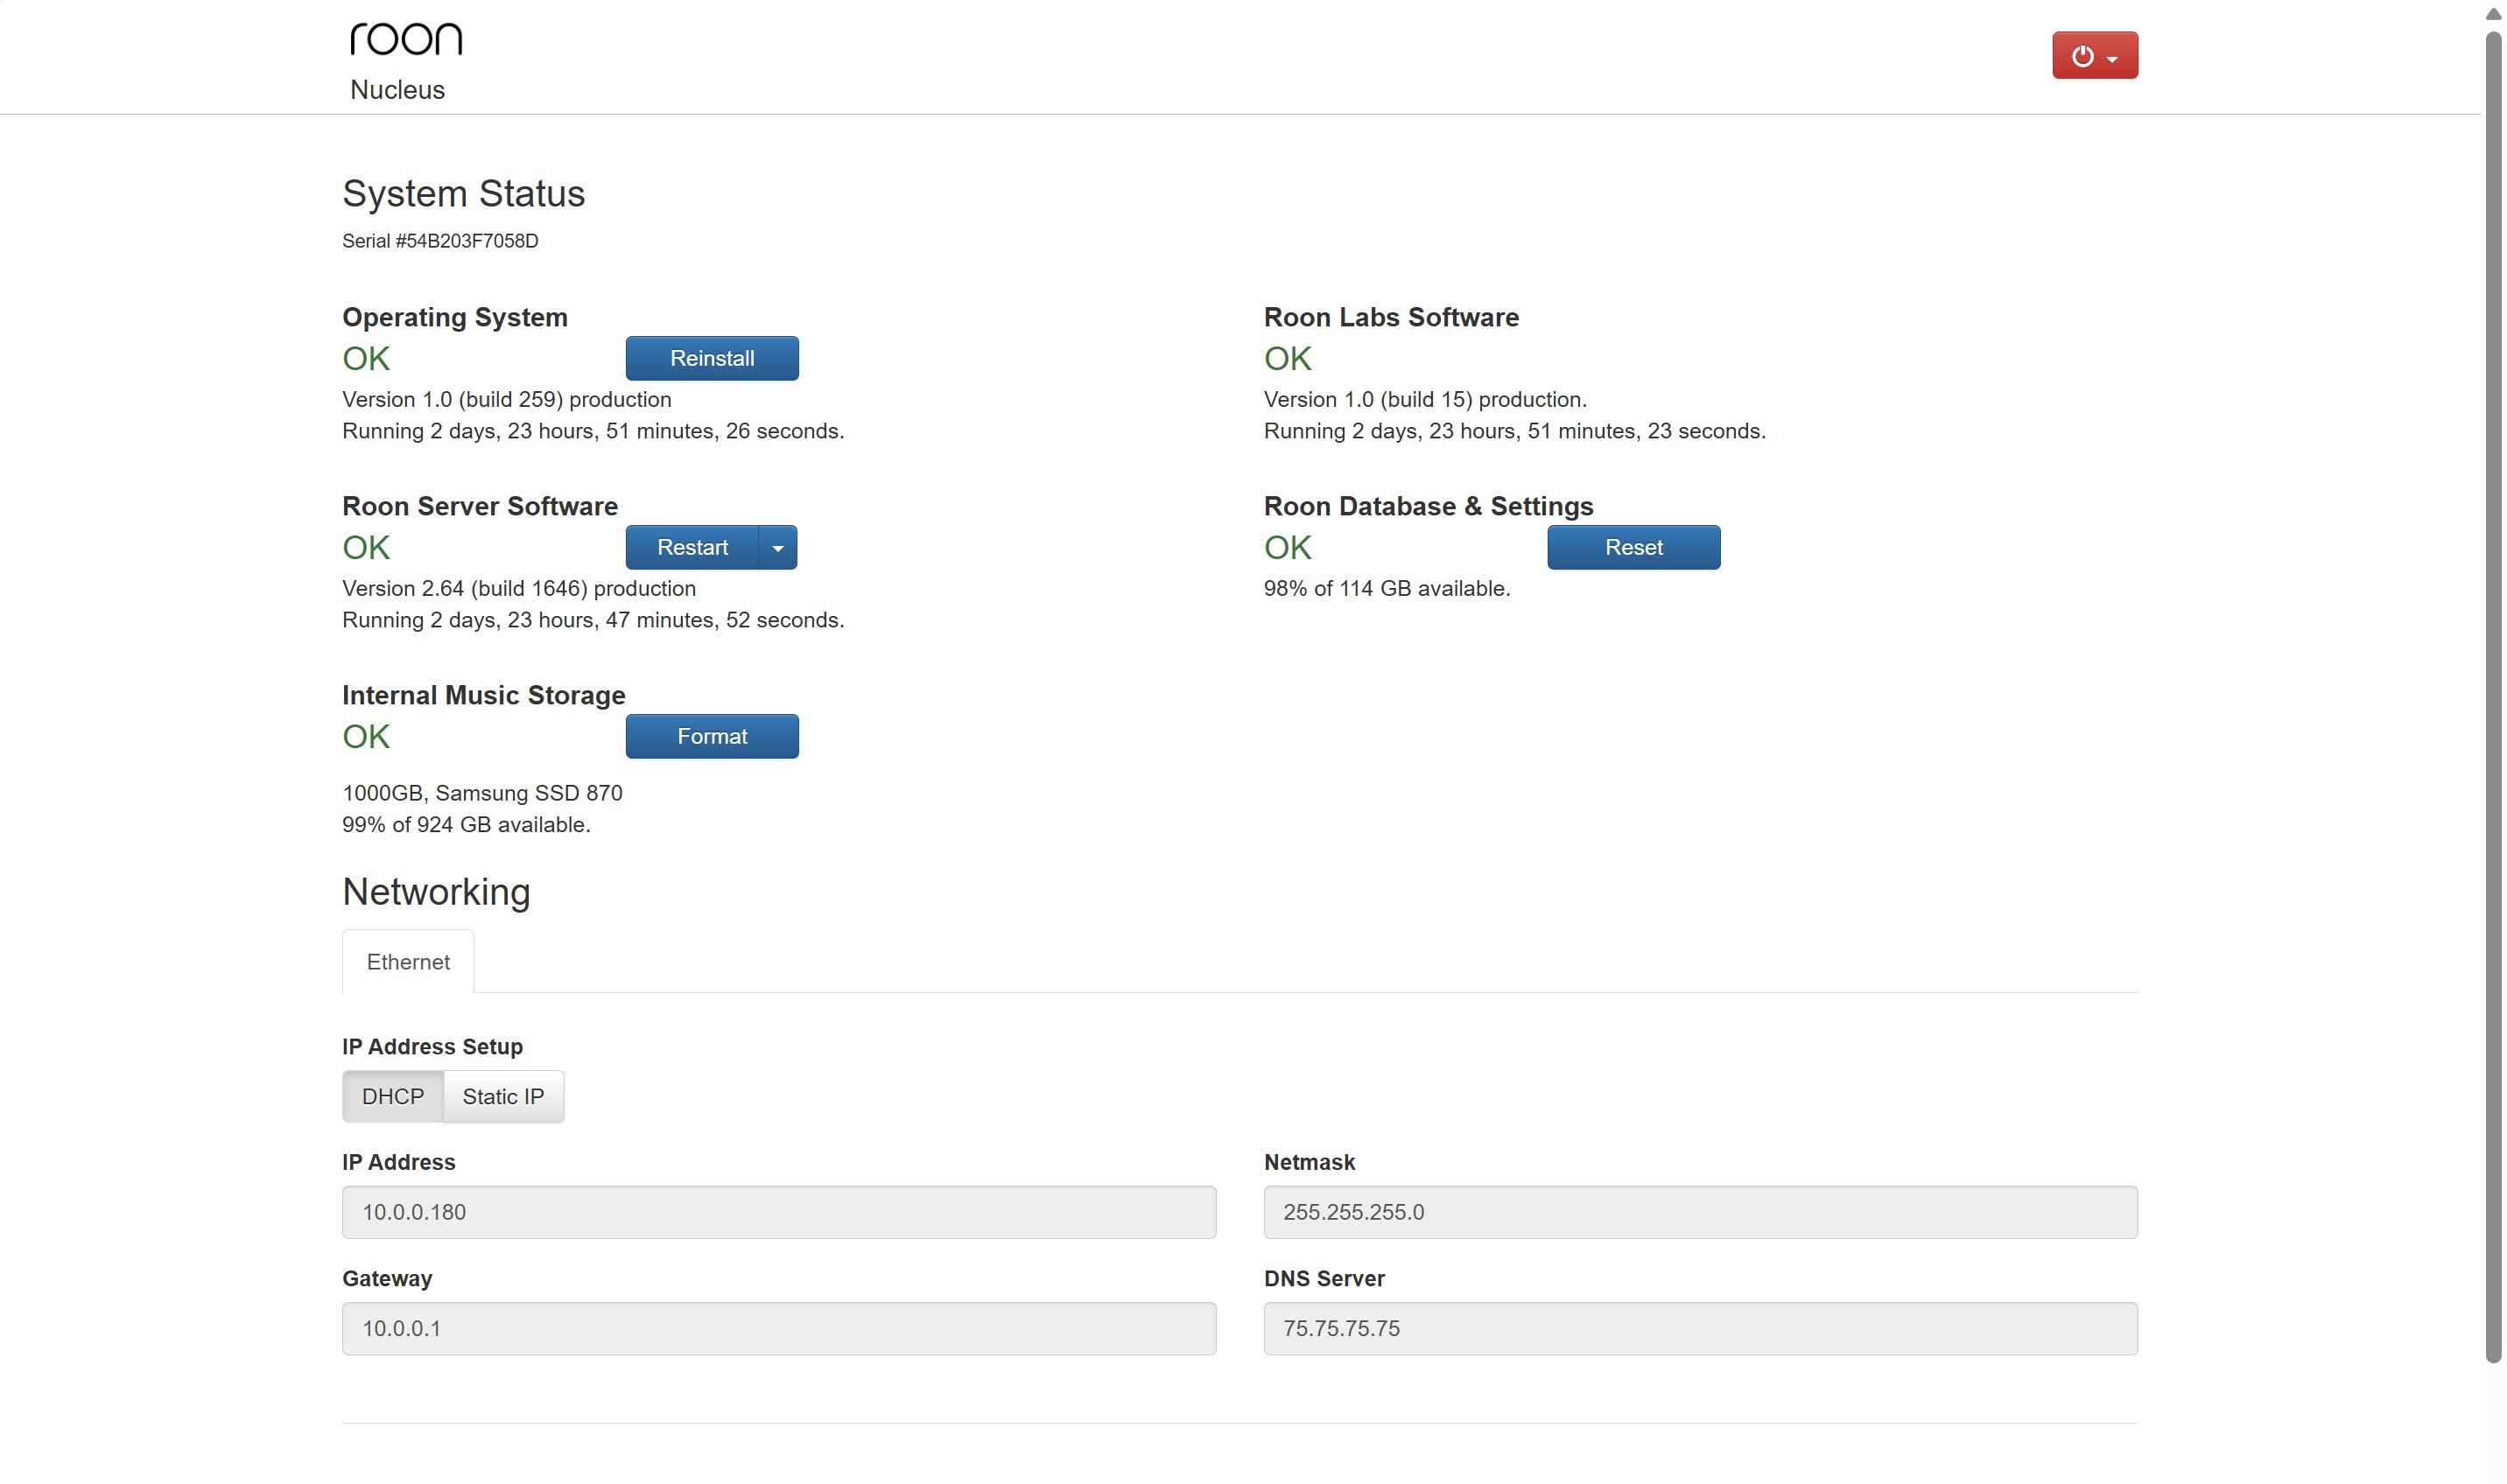Screen dimensions: 2507x1484
Task: Click the System Status heading
Action: (x=463, y=194)
